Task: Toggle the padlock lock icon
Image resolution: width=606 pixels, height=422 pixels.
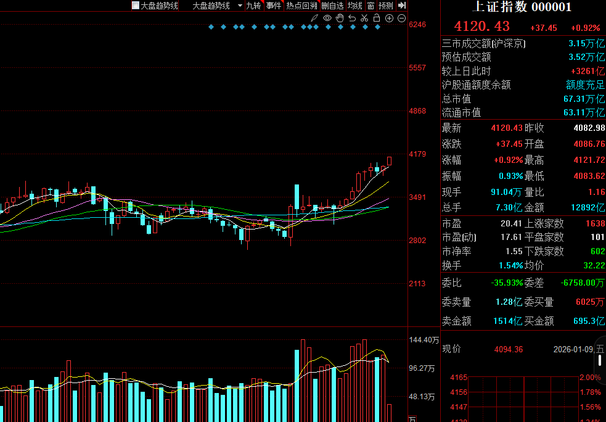Action: 377,18
